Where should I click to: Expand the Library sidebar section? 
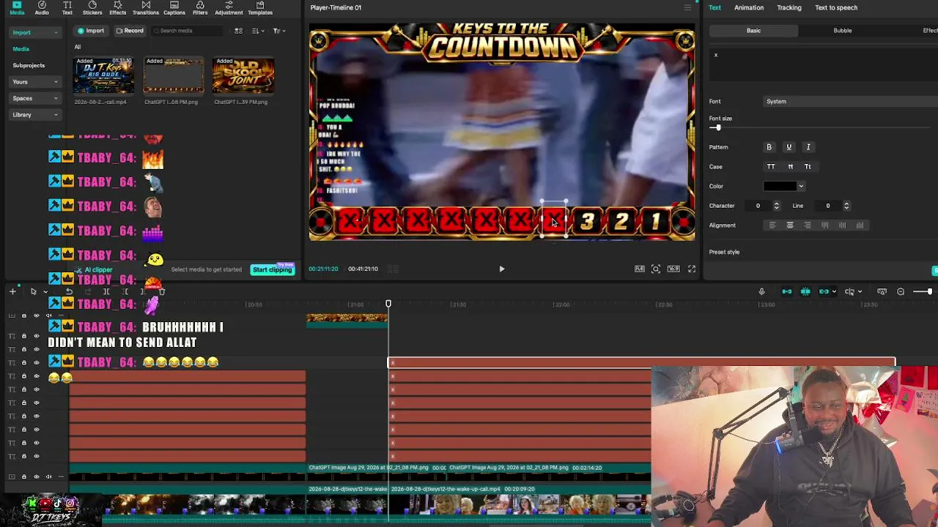[x=56, y=114]
